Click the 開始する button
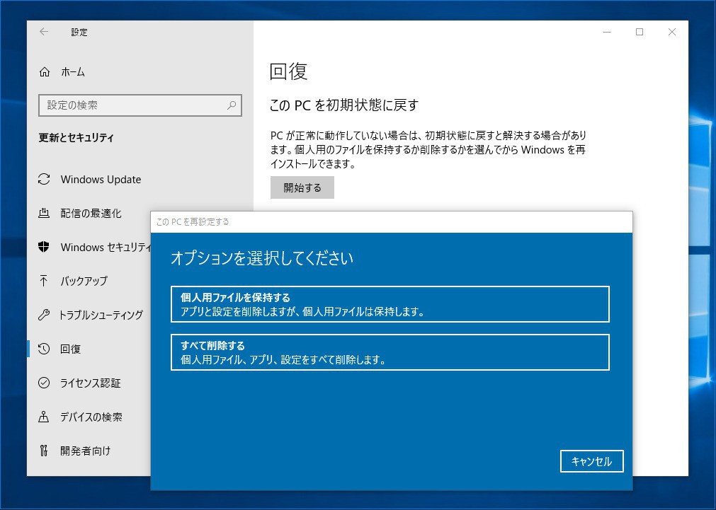 click(302, 187)
